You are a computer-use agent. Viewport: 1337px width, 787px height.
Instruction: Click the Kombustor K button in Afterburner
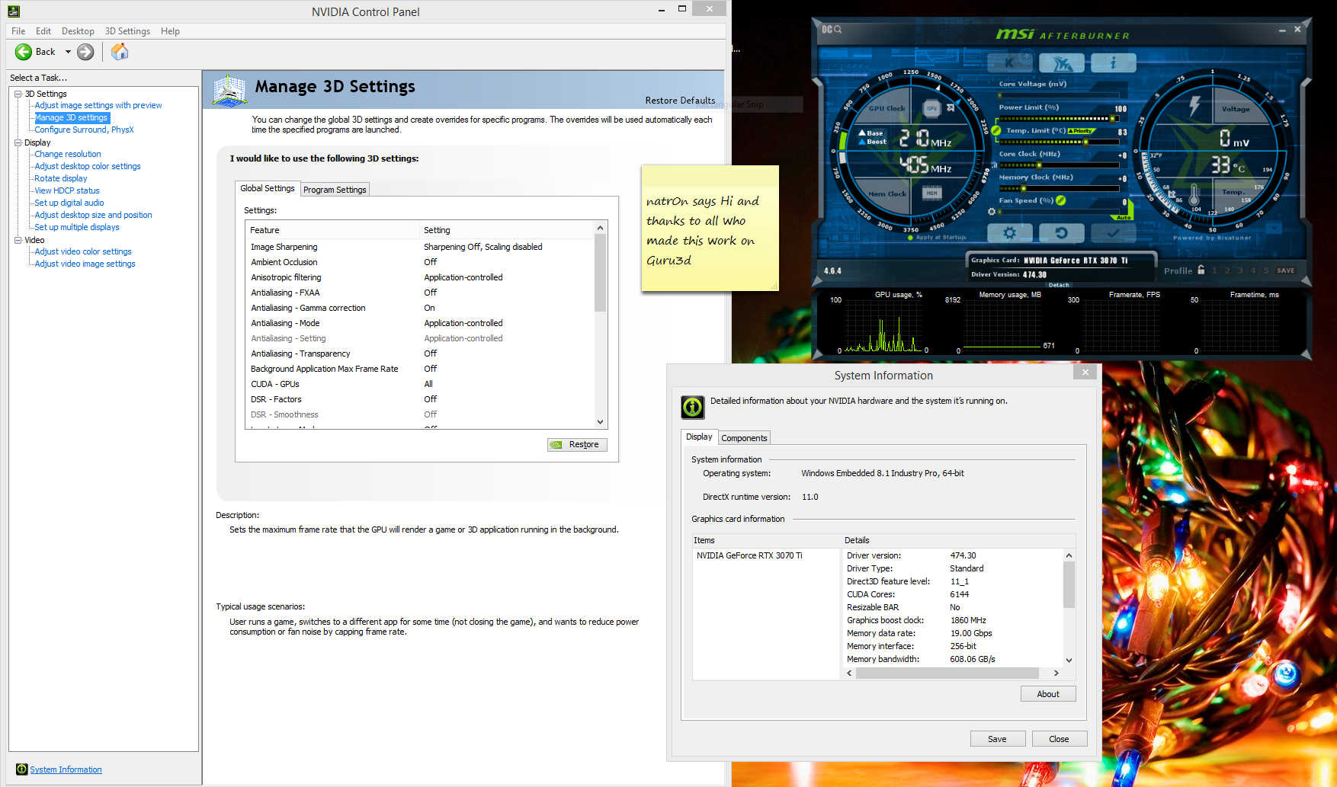pyautogui.click(x=1012, y=62)
